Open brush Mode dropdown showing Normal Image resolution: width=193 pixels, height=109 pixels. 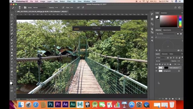[x=40, y=8]
